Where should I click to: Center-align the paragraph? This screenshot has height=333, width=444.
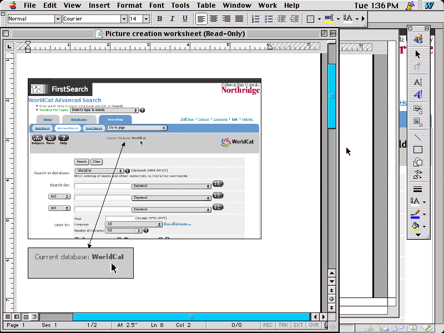point(214,19)
